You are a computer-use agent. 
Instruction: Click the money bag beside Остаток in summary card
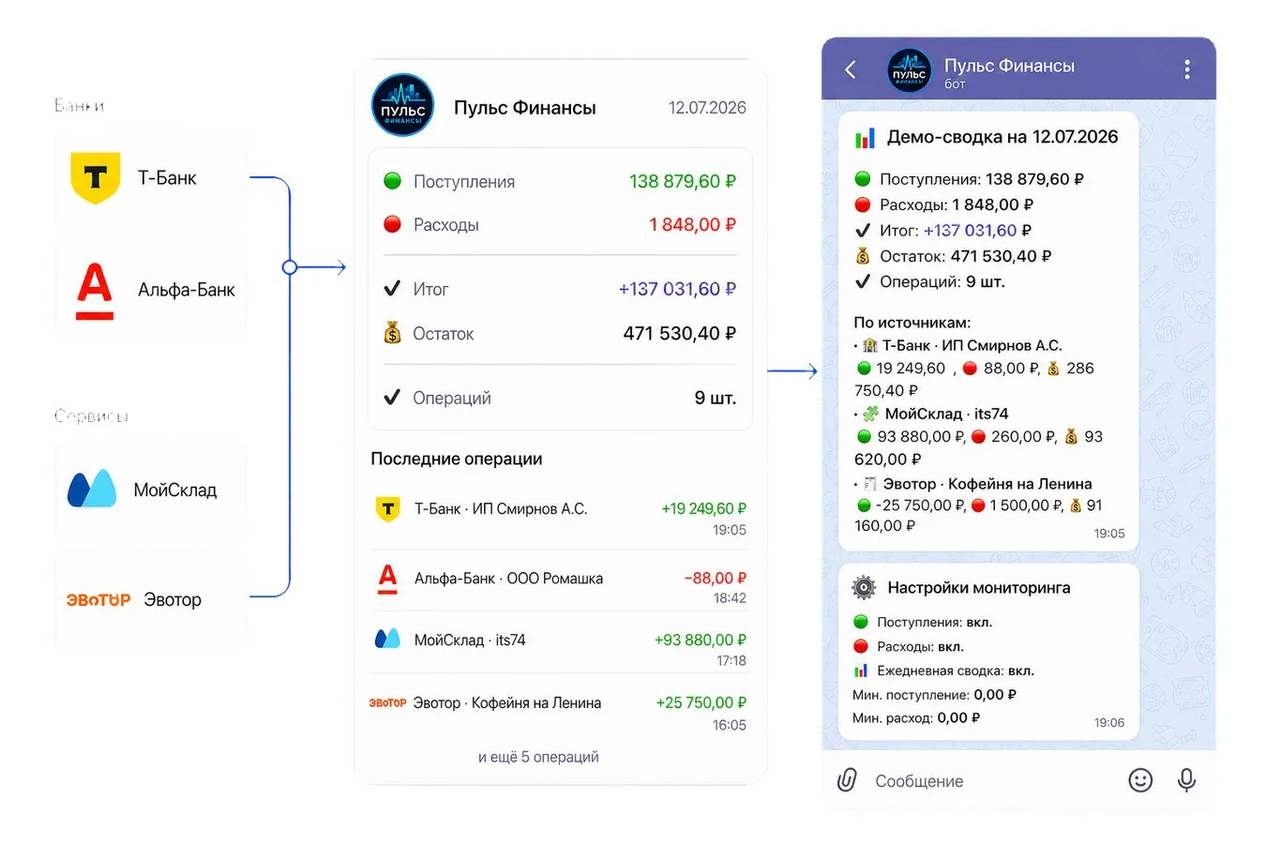(x=392, y=333)
